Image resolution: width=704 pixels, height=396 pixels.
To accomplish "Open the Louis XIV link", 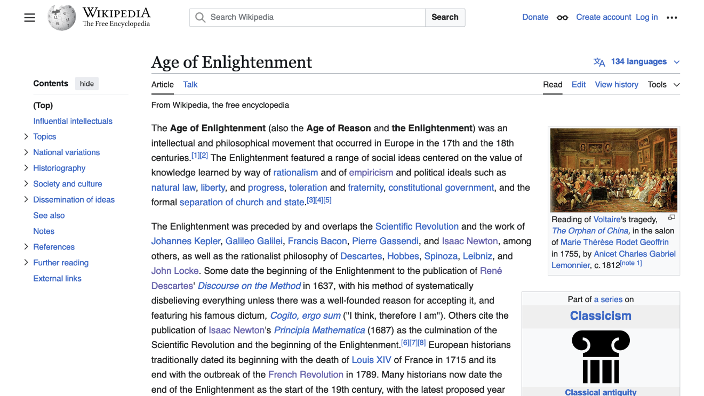I will (x=371, y=360).
